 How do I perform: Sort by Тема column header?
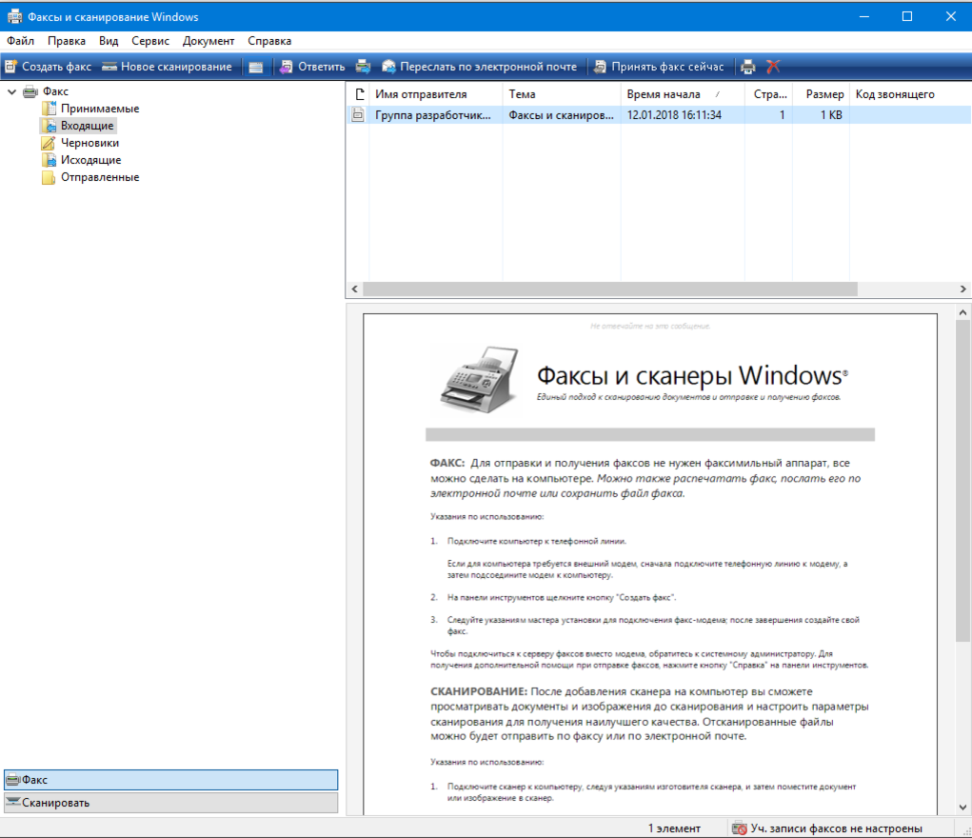(x=561, y=94)
